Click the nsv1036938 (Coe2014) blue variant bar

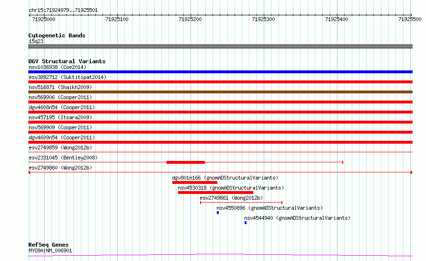(220, 72)
